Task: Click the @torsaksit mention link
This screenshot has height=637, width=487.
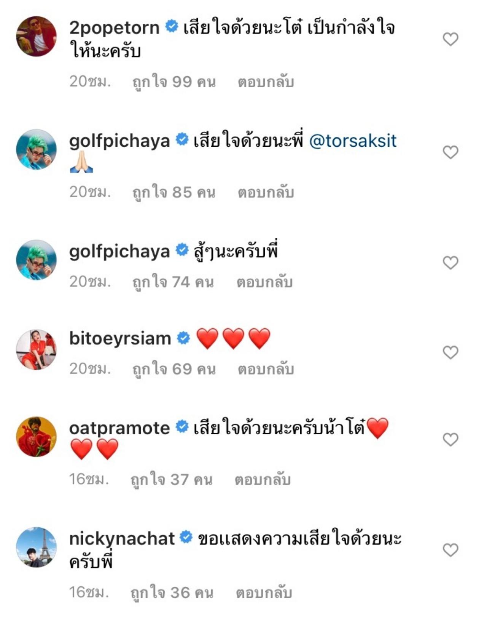Action: [353, 141]
